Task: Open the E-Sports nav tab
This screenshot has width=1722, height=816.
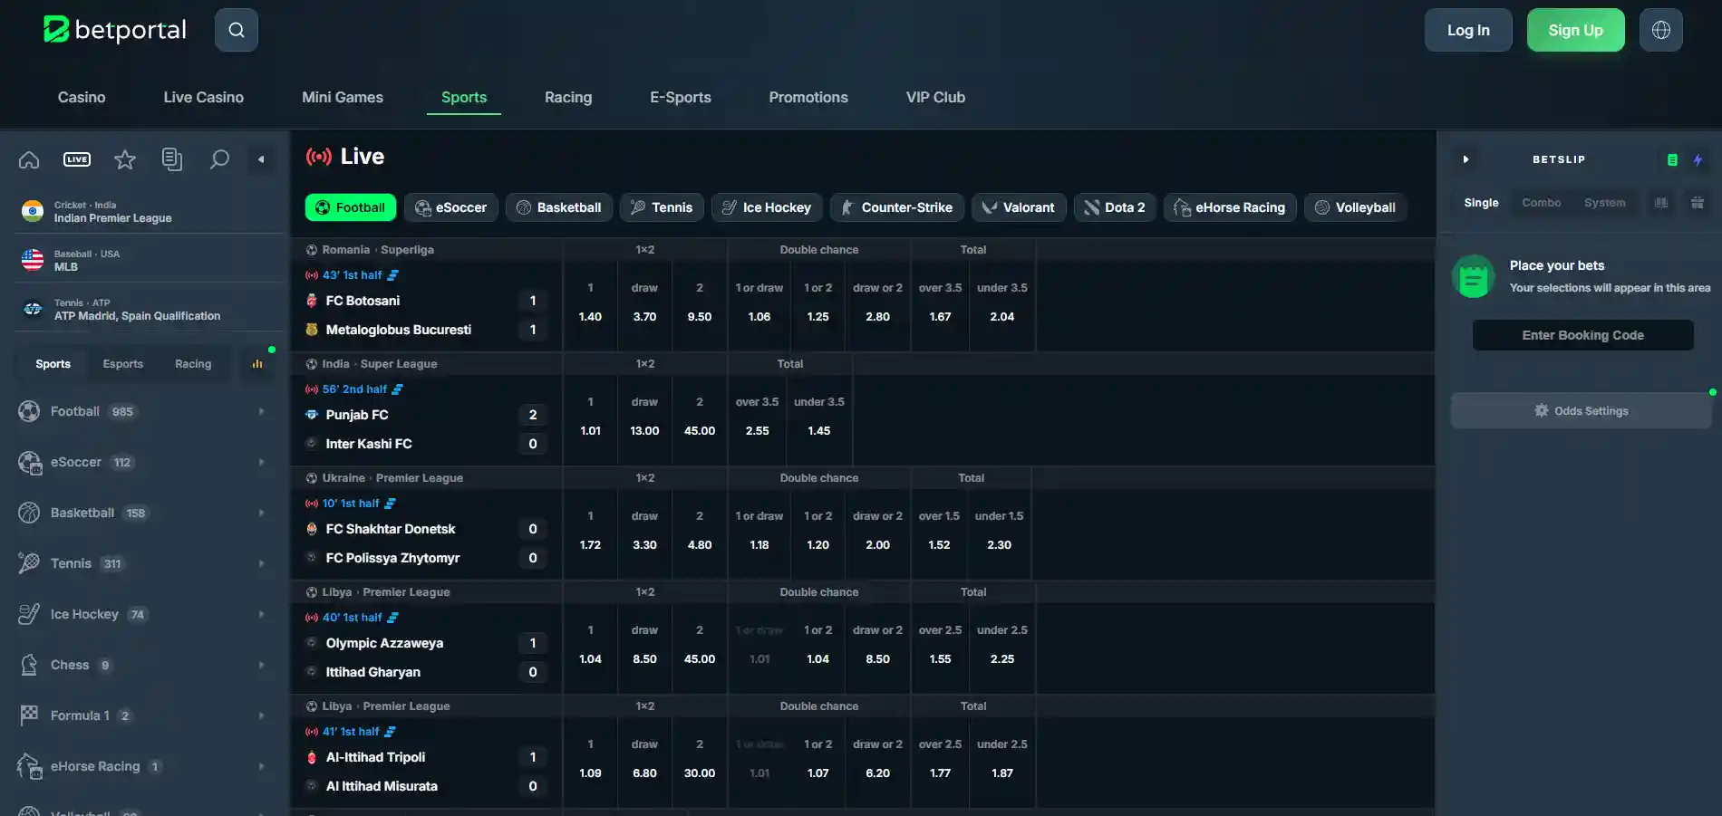Action: tap(681, 97)
